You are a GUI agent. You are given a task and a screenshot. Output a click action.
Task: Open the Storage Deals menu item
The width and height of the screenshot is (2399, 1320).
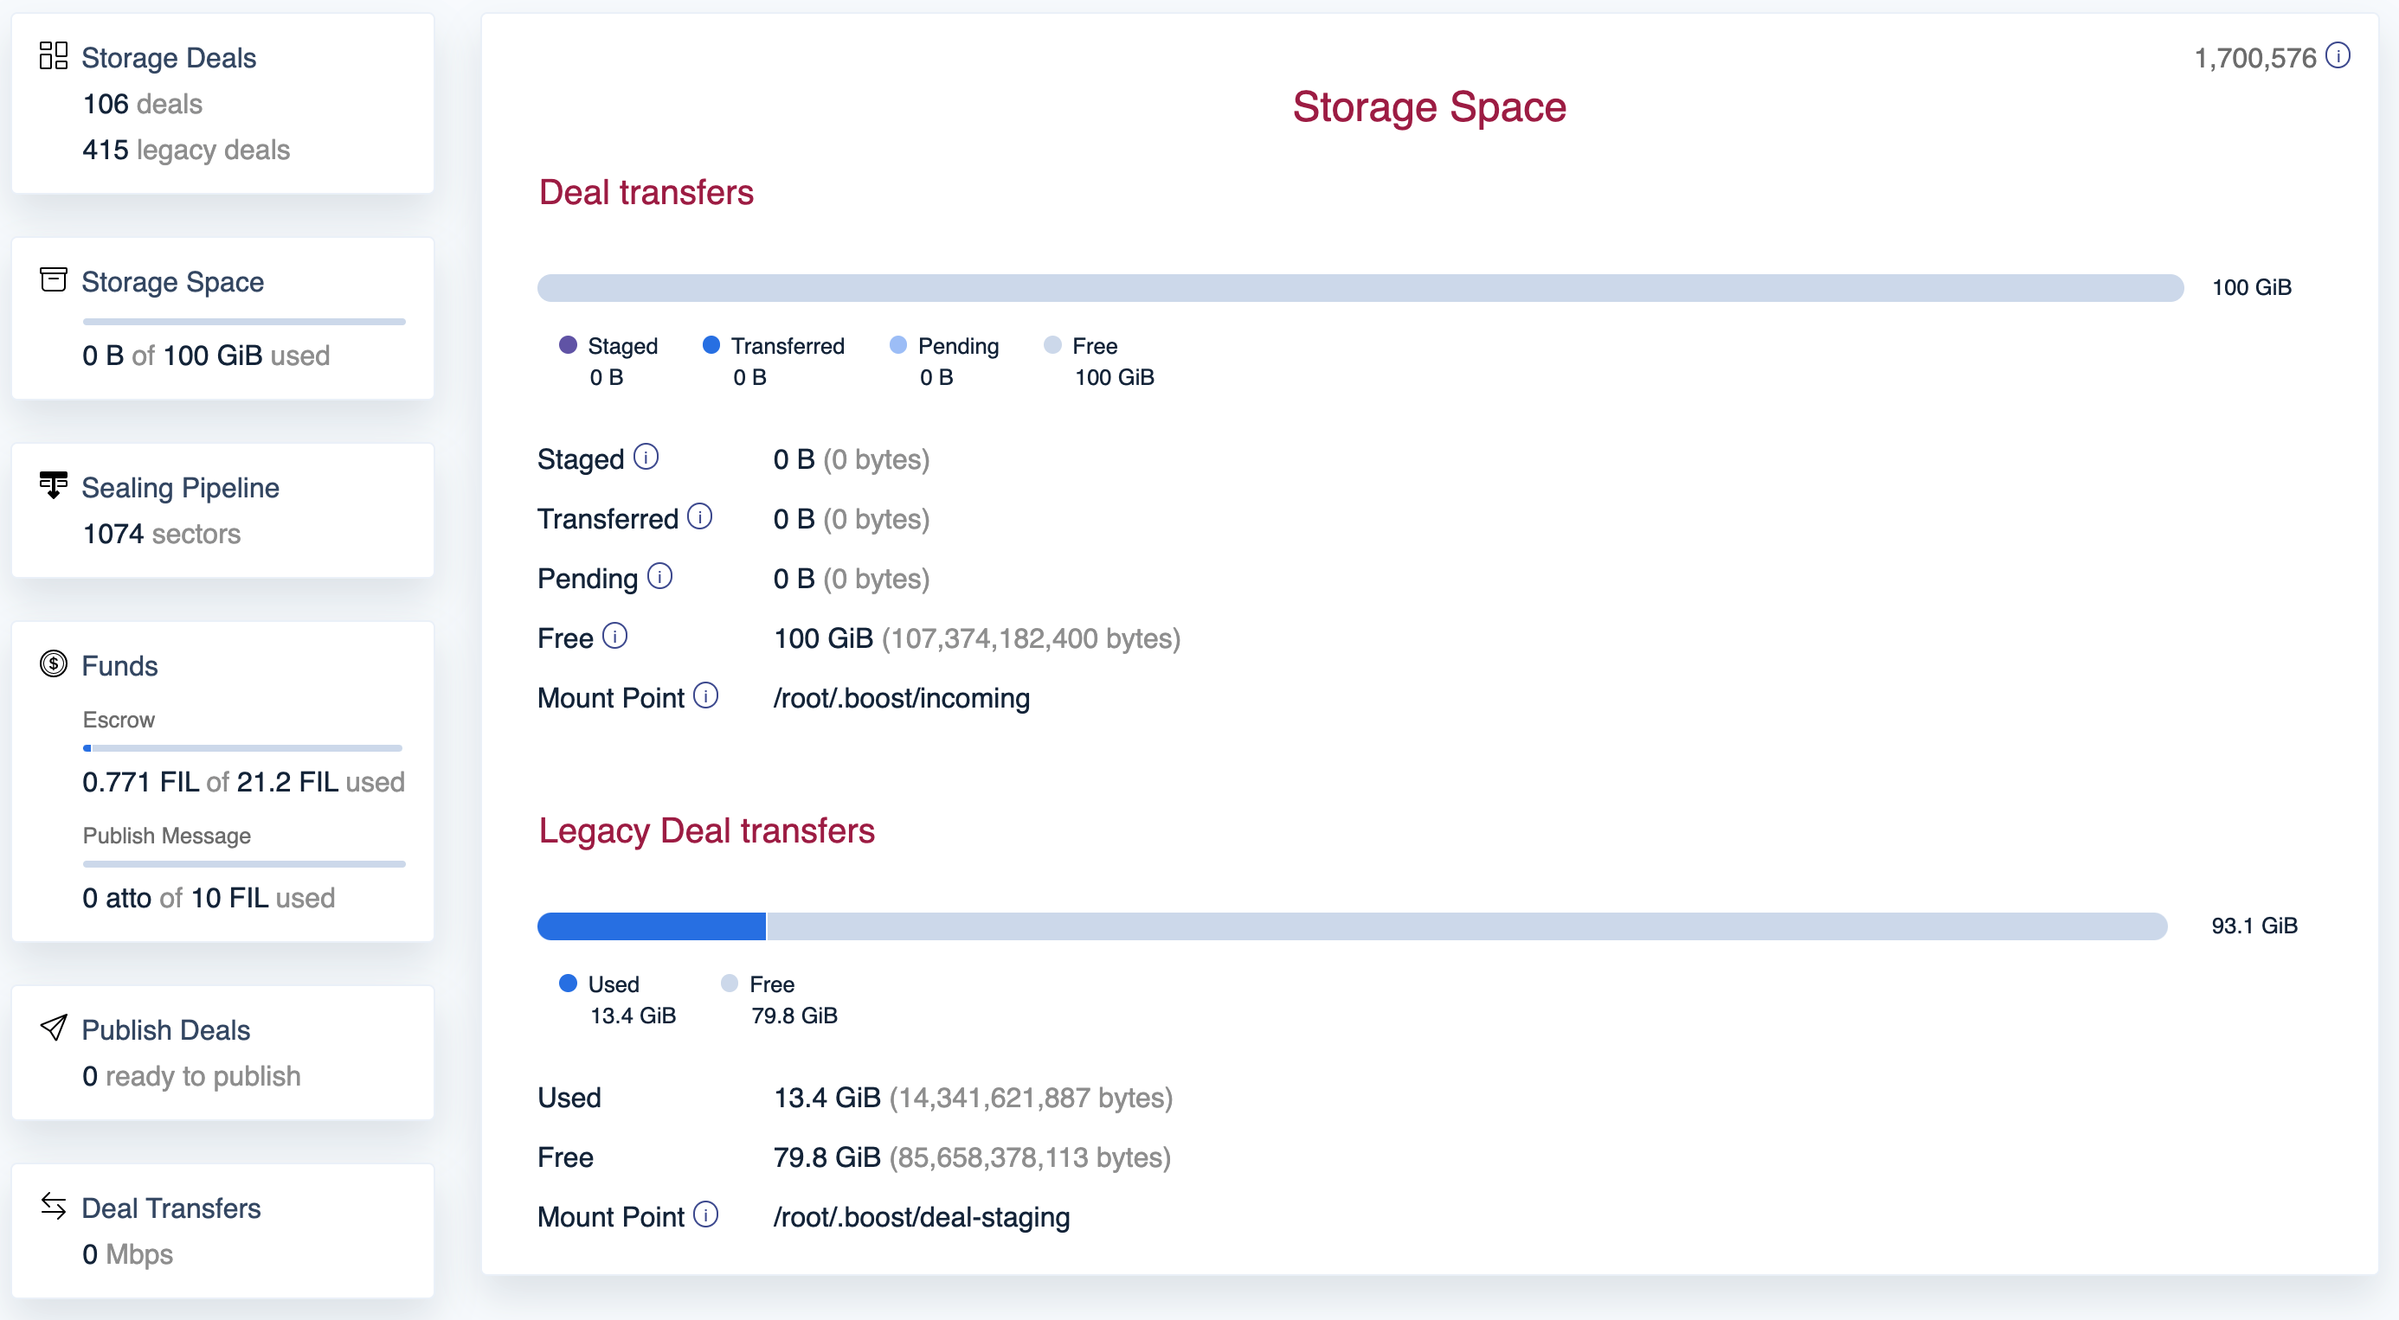click(169, 58)
